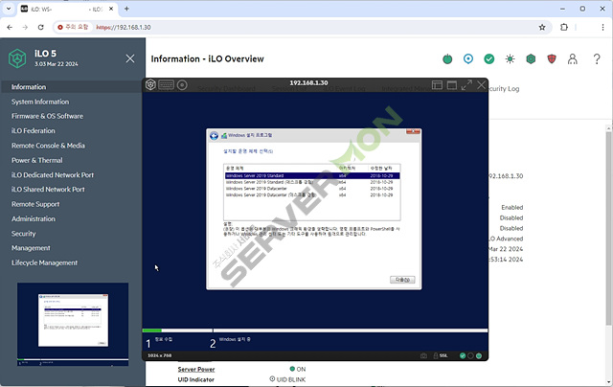The image size is (613, 387).
Task: Click the empty circle console status icon
Action: [x=470, y=355]
